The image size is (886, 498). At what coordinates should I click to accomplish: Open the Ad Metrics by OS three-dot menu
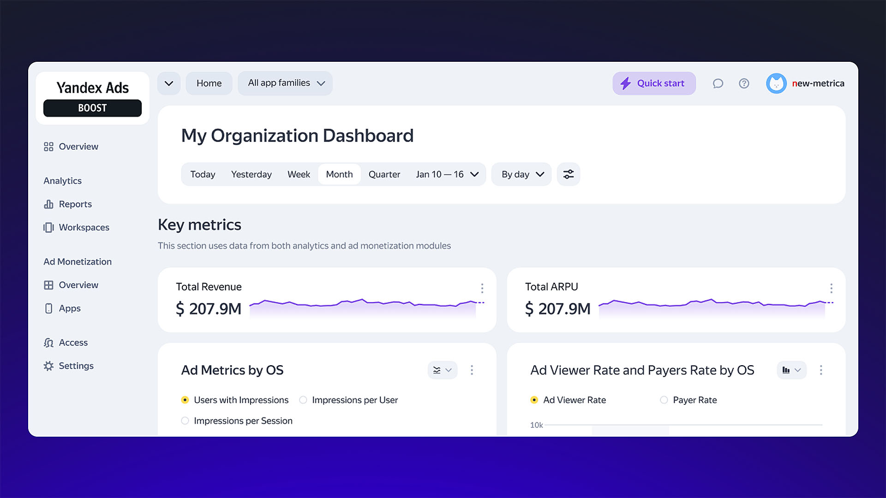coord(472,370)
